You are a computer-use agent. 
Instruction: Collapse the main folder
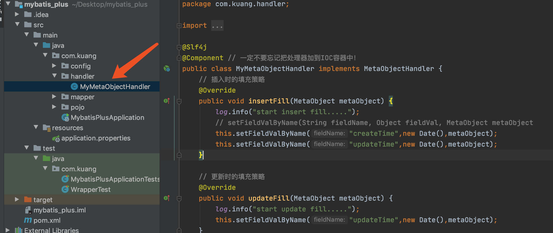[27, 35]
